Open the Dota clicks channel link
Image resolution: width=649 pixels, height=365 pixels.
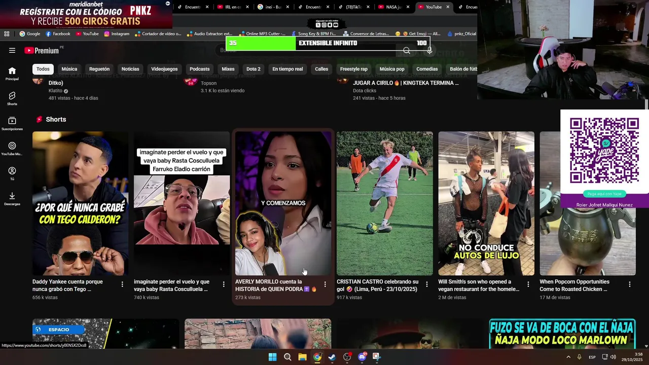click(x=365, y=91)
